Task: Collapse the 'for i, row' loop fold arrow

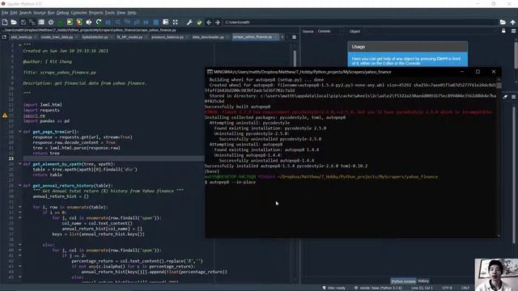Action: 19,207
